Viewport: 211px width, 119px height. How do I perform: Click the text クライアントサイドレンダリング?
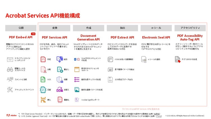23,60
